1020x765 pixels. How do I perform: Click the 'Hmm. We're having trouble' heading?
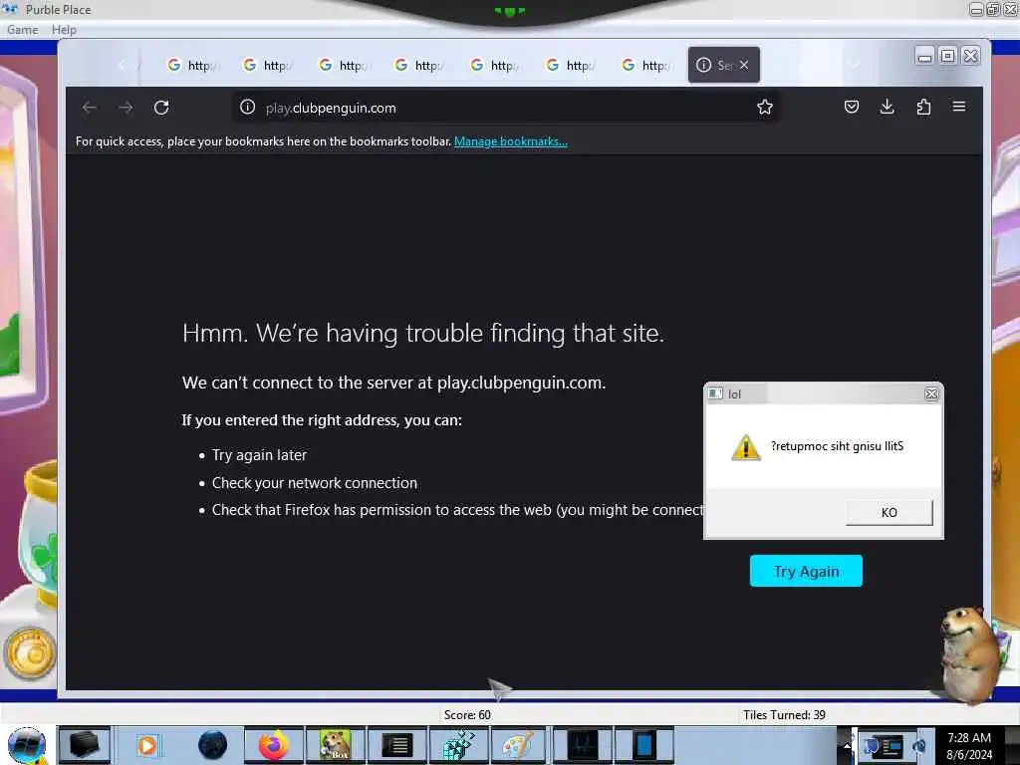pyautogui.click(x=422, y=333)
